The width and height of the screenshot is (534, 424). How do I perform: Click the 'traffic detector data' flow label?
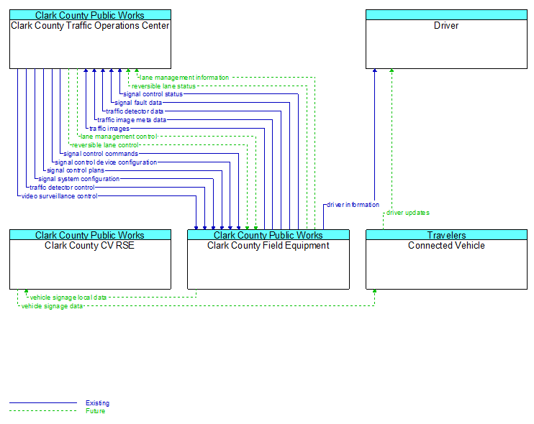(x=135, y=111)
